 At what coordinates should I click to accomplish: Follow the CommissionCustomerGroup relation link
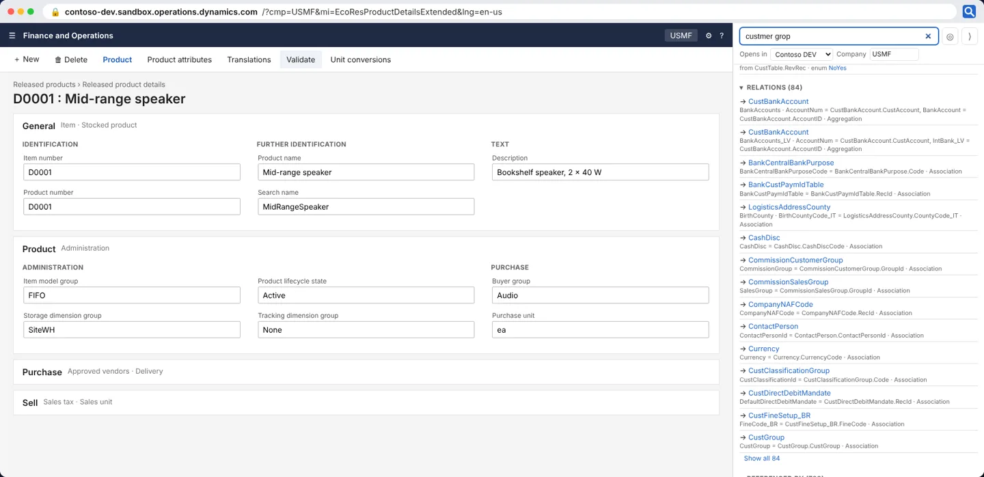click(795, 260)
